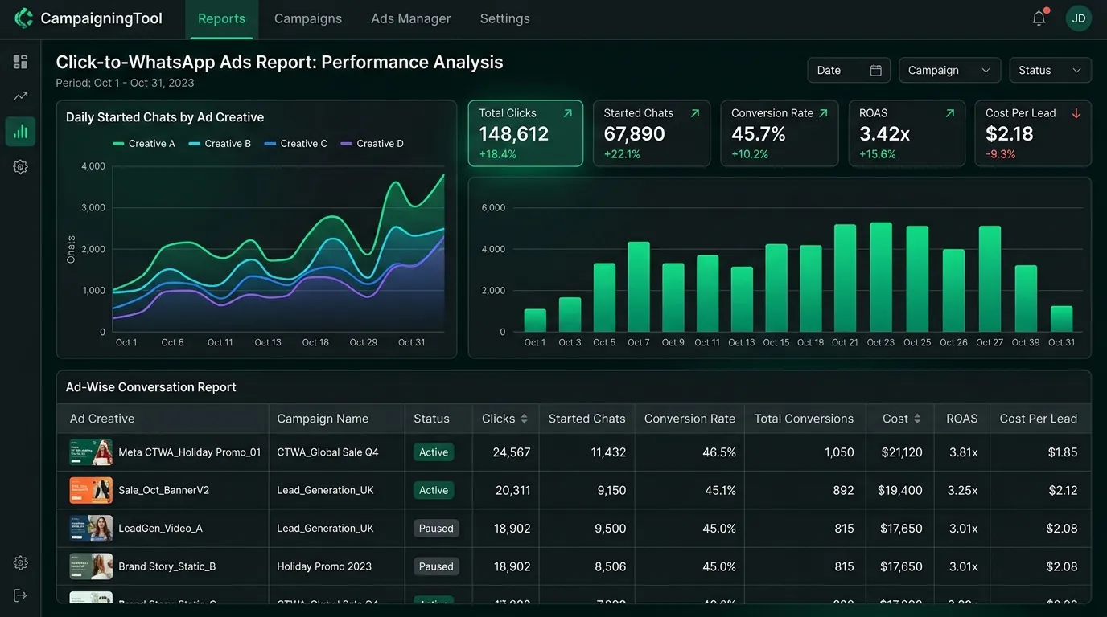Select the Total Clicks metric card
Image resolution: width=1107 pixels, height=617 pixels.
(525, 133)
